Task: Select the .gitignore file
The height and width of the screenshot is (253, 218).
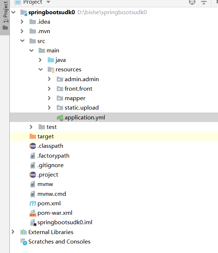Action: [x=50, y=165]
